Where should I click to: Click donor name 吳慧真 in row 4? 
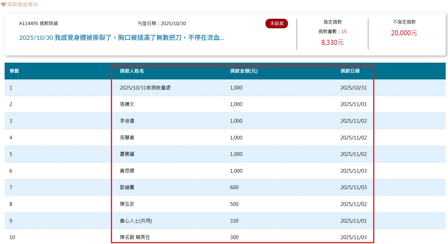point(127,138)
